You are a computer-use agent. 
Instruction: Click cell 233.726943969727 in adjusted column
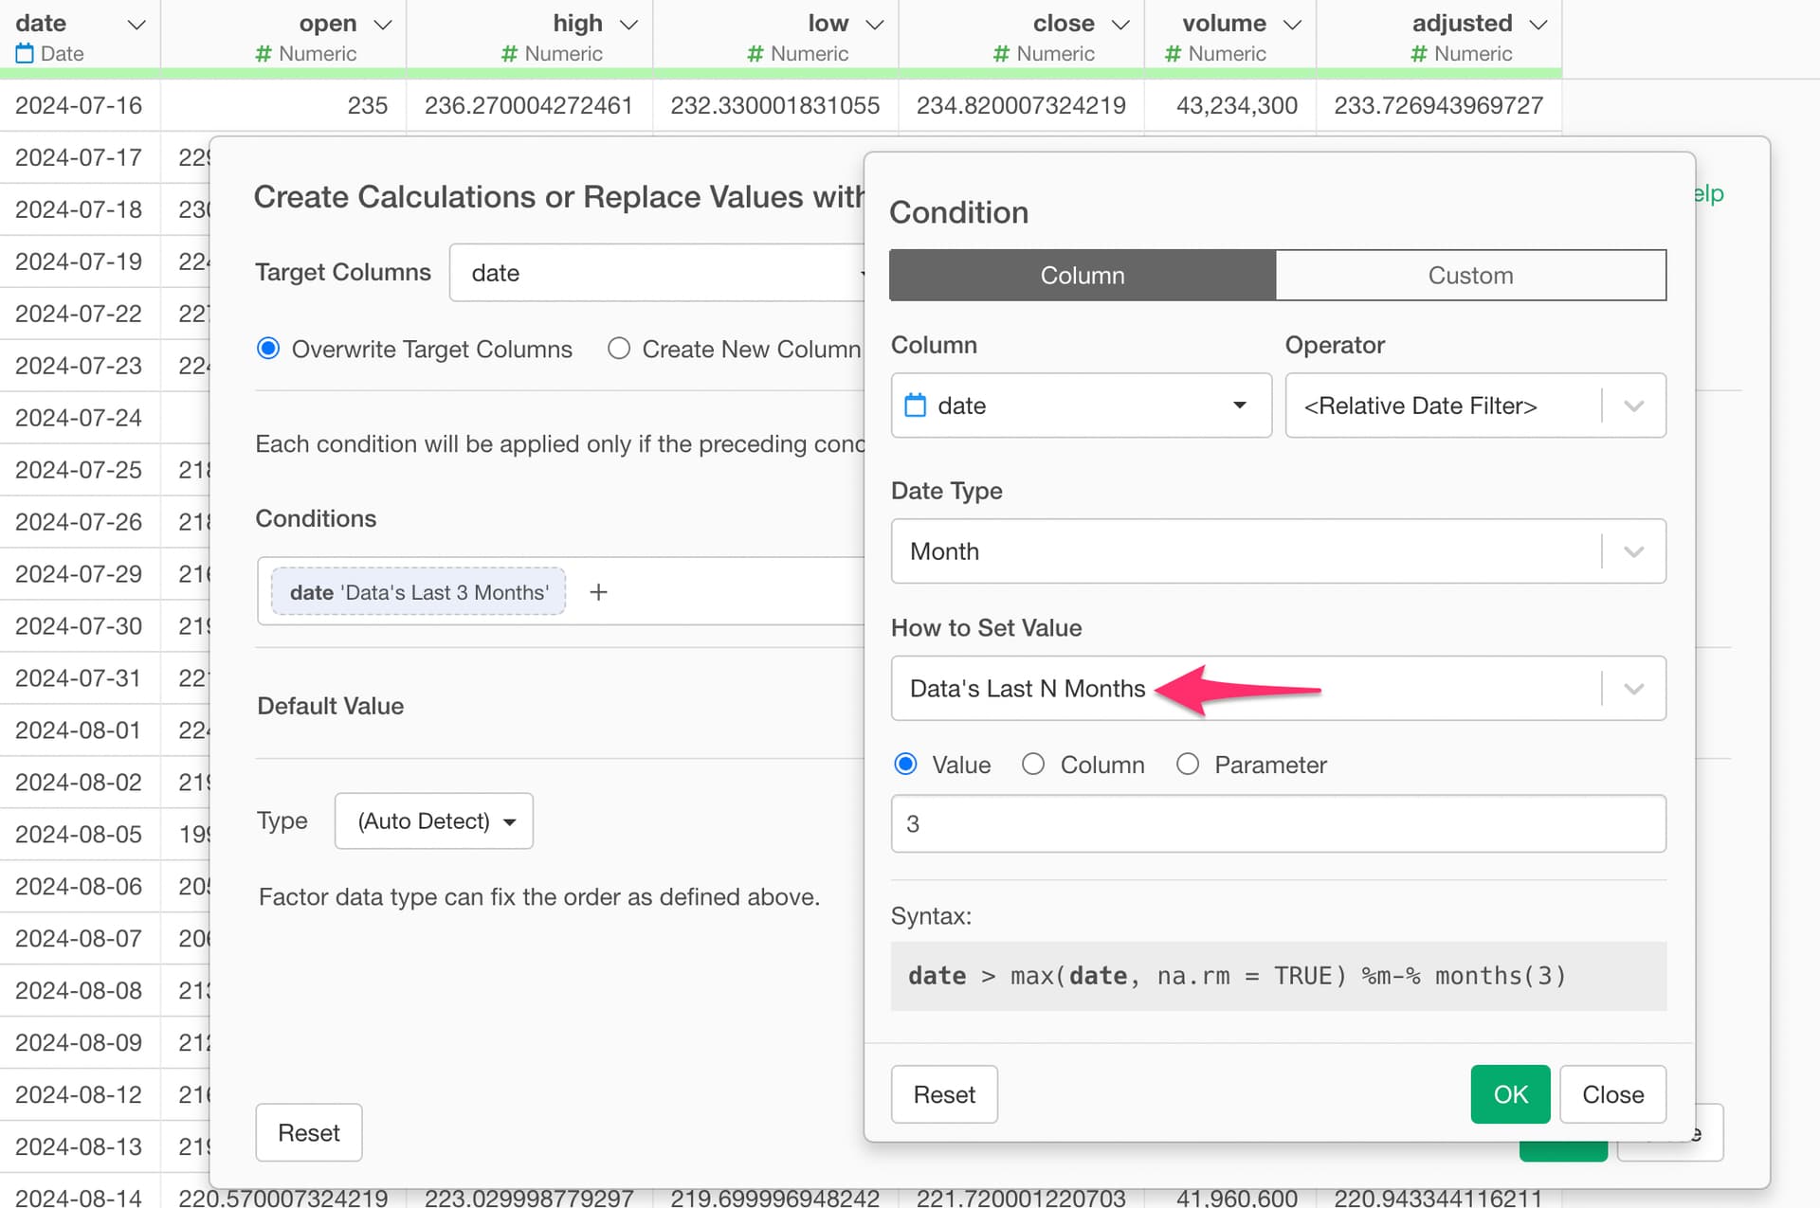tap(1439, 105)
